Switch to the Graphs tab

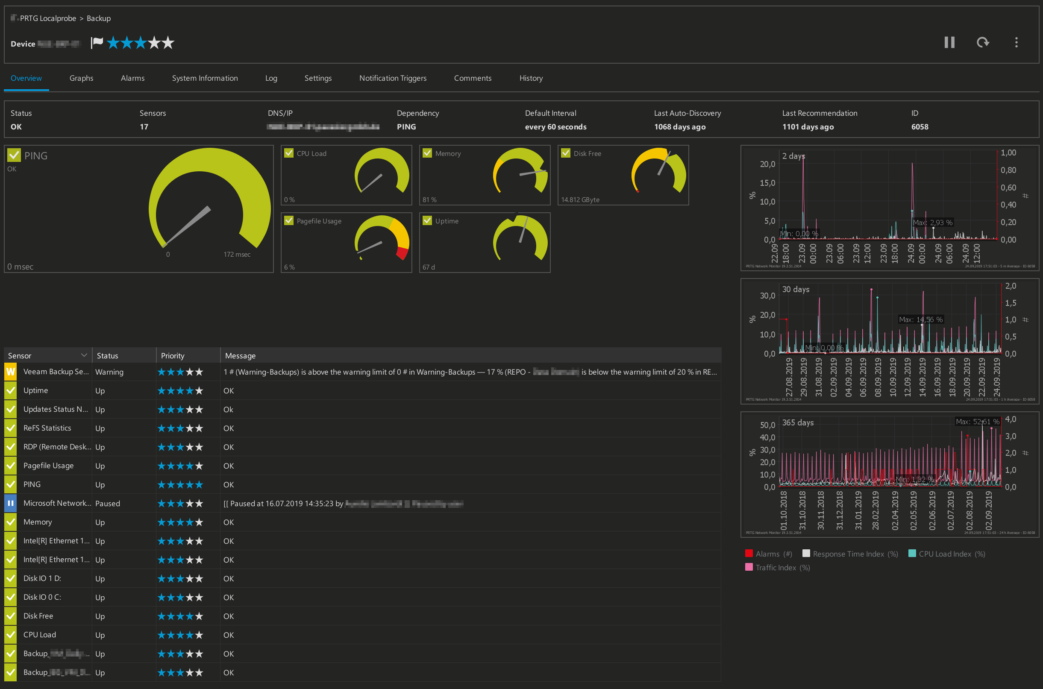pos(81,78)
